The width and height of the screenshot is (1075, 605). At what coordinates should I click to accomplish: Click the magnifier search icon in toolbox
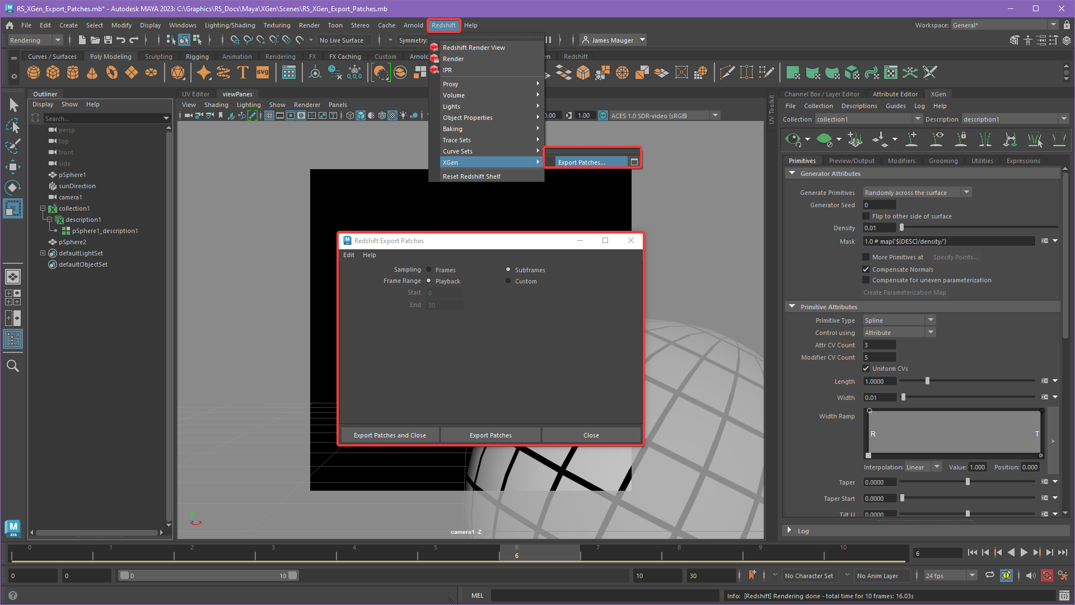13,366
